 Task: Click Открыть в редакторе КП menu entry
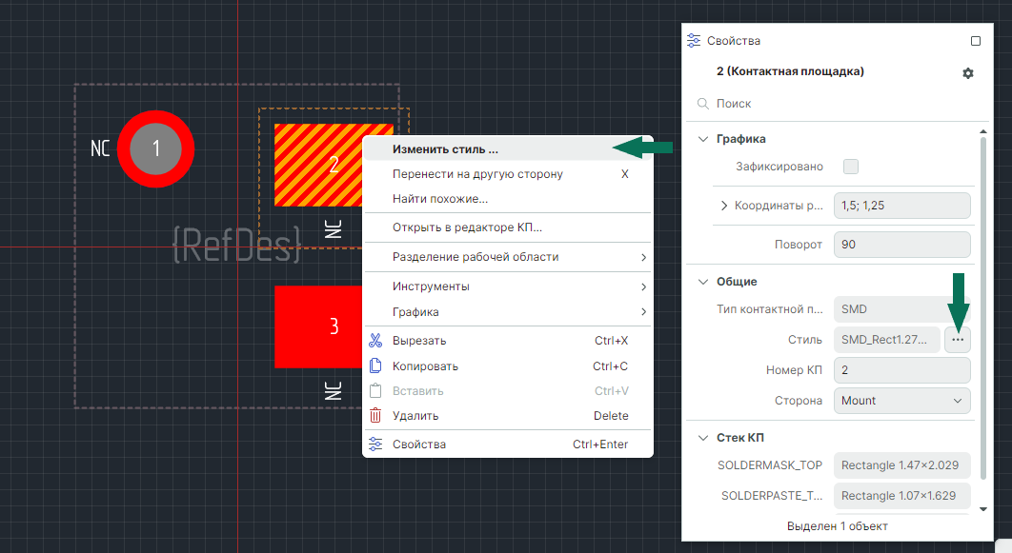pos(467,227)
